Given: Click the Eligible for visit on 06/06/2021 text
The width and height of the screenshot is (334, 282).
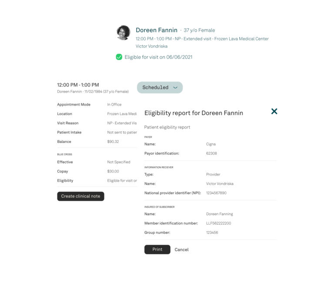Looking at the screenshot, I should click(x=158, y=57).
